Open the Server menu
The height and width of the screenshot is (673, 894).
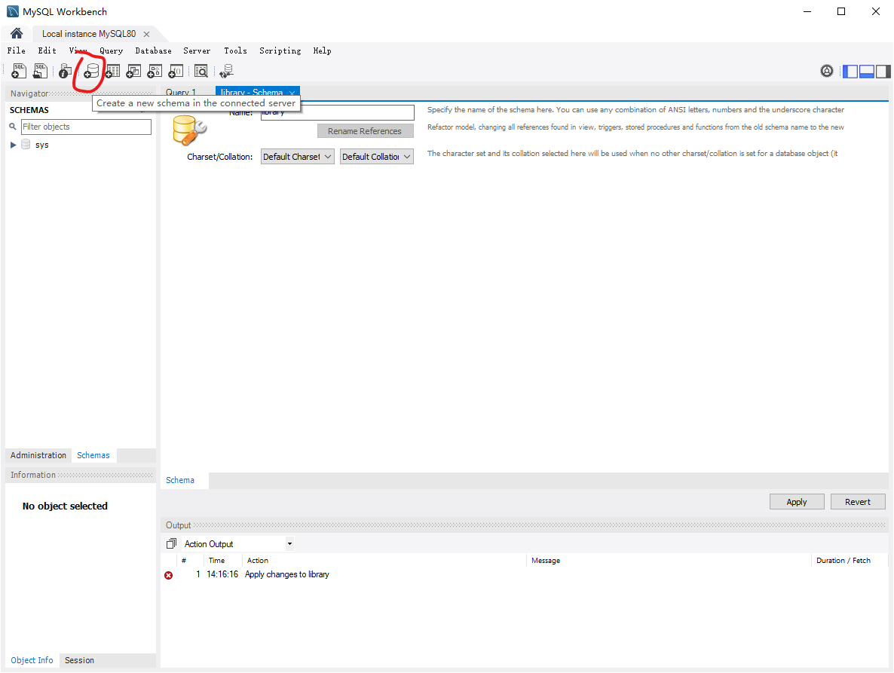pos(197,50)
